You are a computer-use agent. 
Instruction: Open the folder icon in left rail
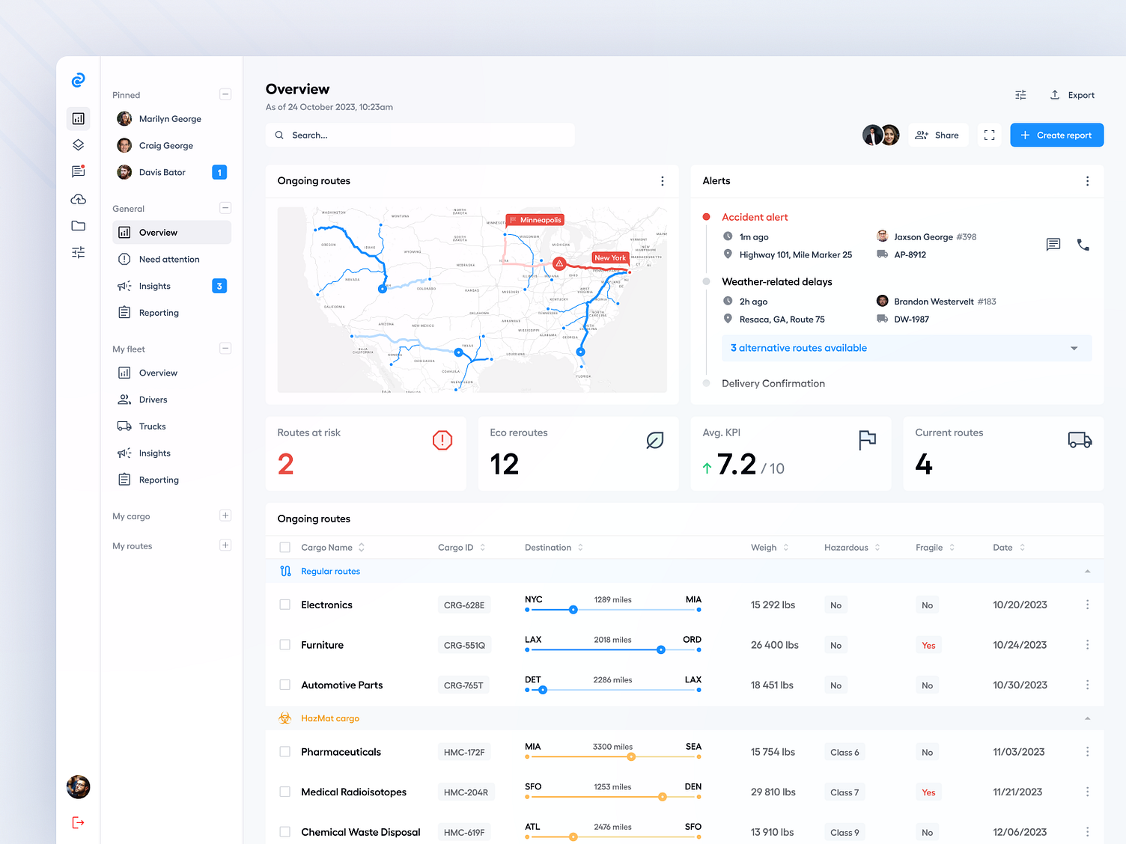click(x=78, y=226)
